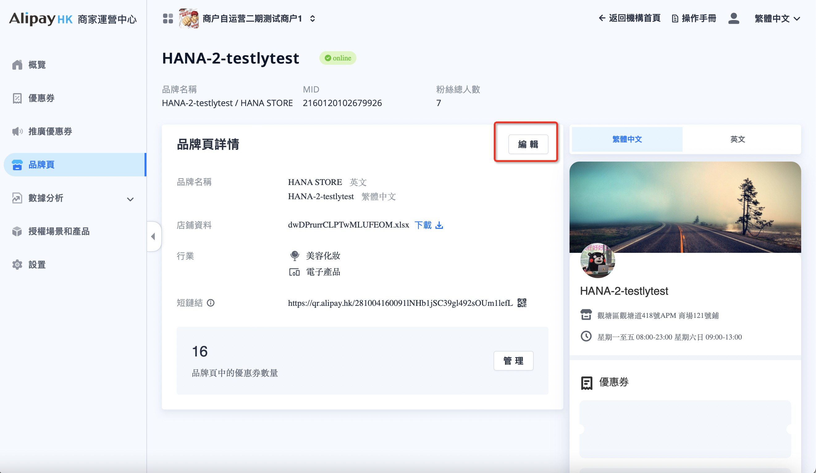Click the brand cover image in preview
The image size is (816, 473).
point(685,204)
